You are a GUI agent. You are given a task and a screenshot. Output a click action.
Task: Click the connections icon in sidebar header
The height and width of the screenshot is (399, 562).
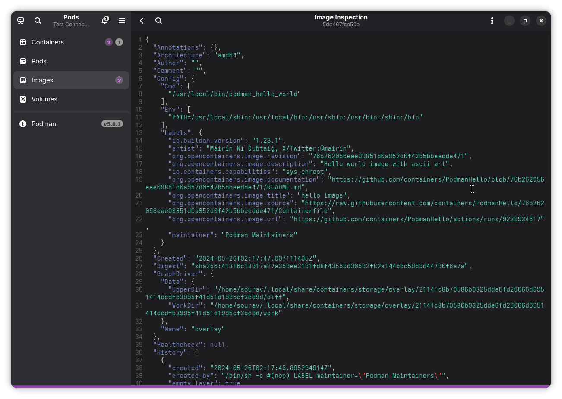click(21, 21)
